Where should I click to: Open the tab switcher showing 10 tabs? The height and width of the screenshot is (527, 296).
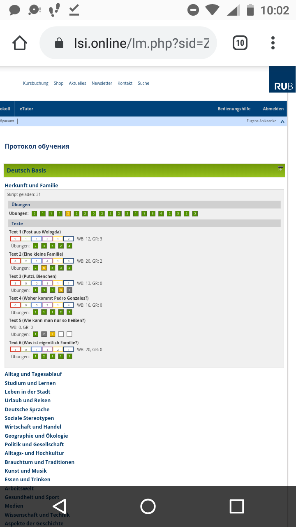click(x=240, y=43)
